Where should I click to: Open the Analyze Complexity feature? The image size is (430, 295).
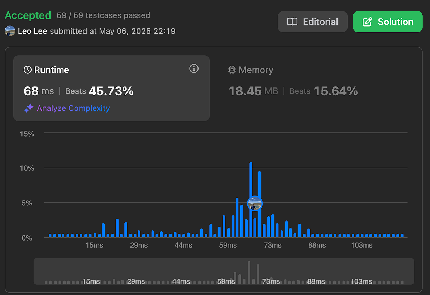tap(73, 108)
